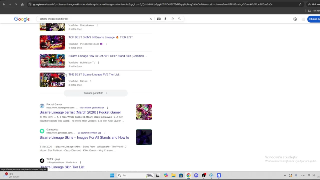Expand all videos with Tümünü görüntüle
Image resolution: width=320 pixels, height=180 pixels.
click(95, 93)
